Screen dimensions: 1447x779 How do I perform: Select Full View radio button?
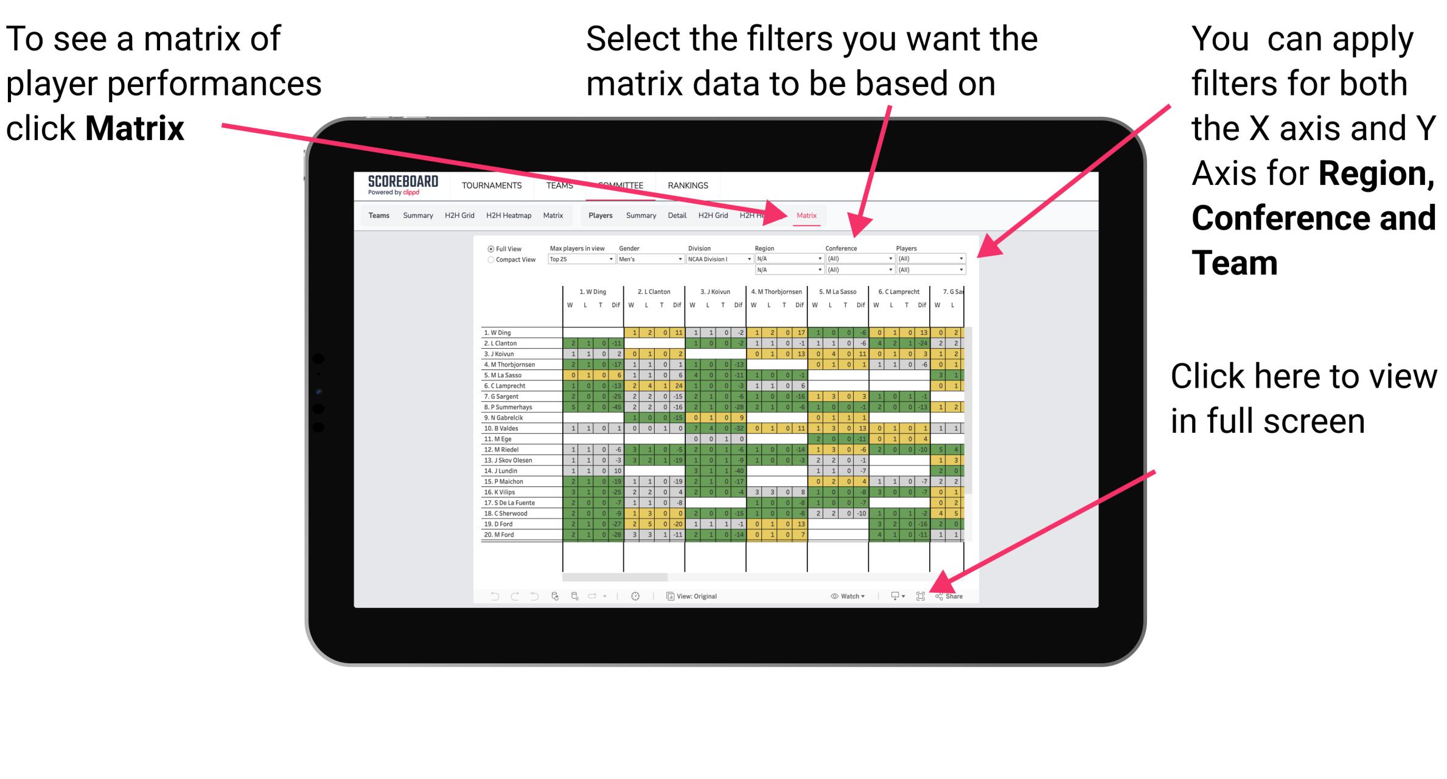click(488, 250)
